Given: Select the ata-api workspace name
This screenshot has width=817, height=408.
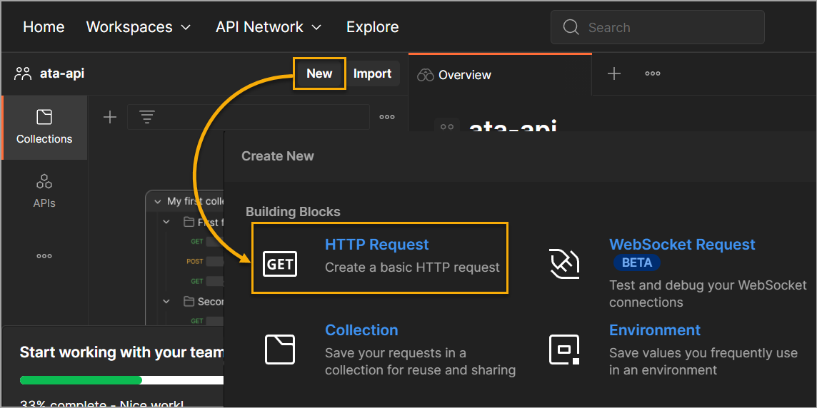Looking at the screenshot, I should coord(62,73).
